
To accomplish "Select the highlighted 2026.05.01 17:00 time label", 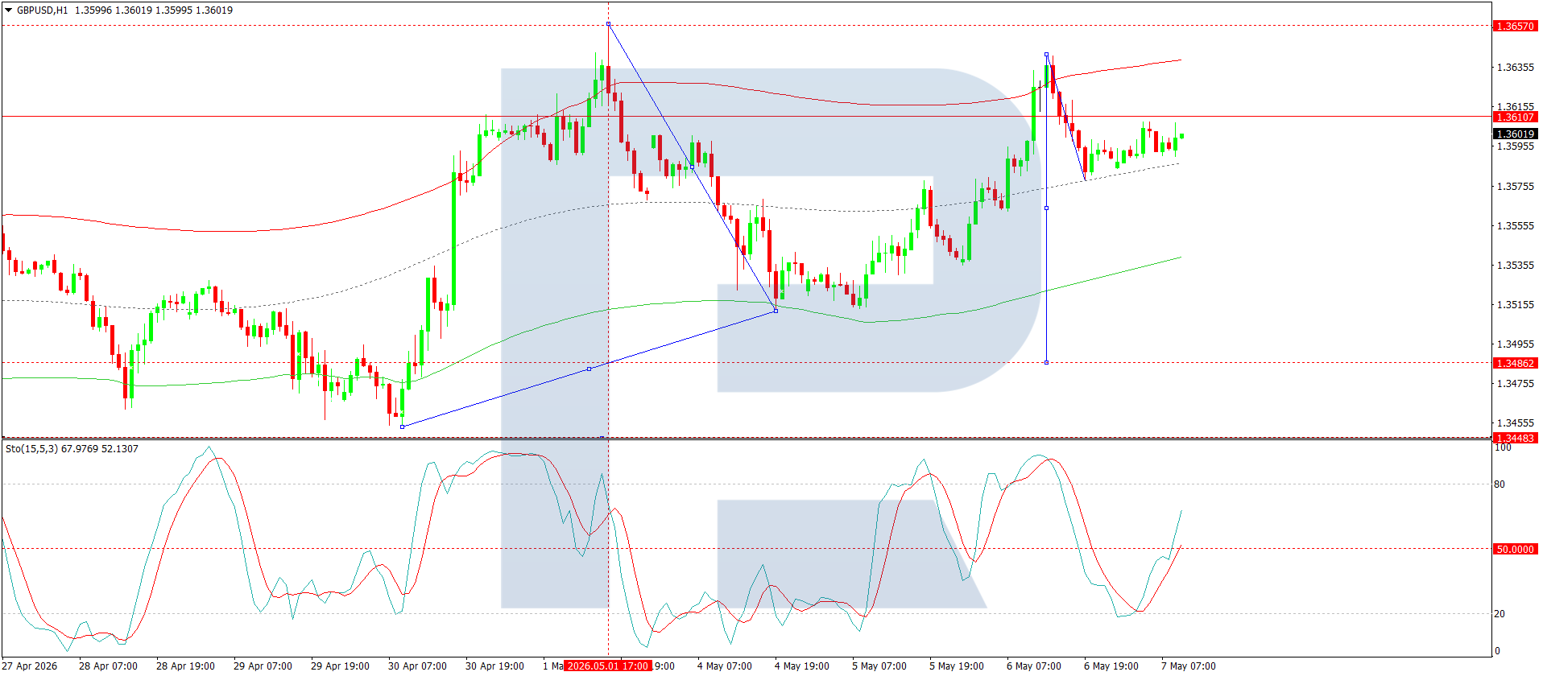I will point(608,666).
